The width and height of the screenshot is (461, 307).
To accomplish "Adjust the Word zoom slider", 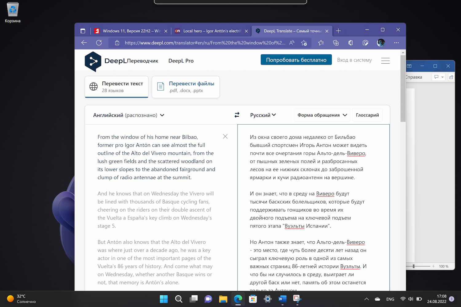I will (414, 266).
